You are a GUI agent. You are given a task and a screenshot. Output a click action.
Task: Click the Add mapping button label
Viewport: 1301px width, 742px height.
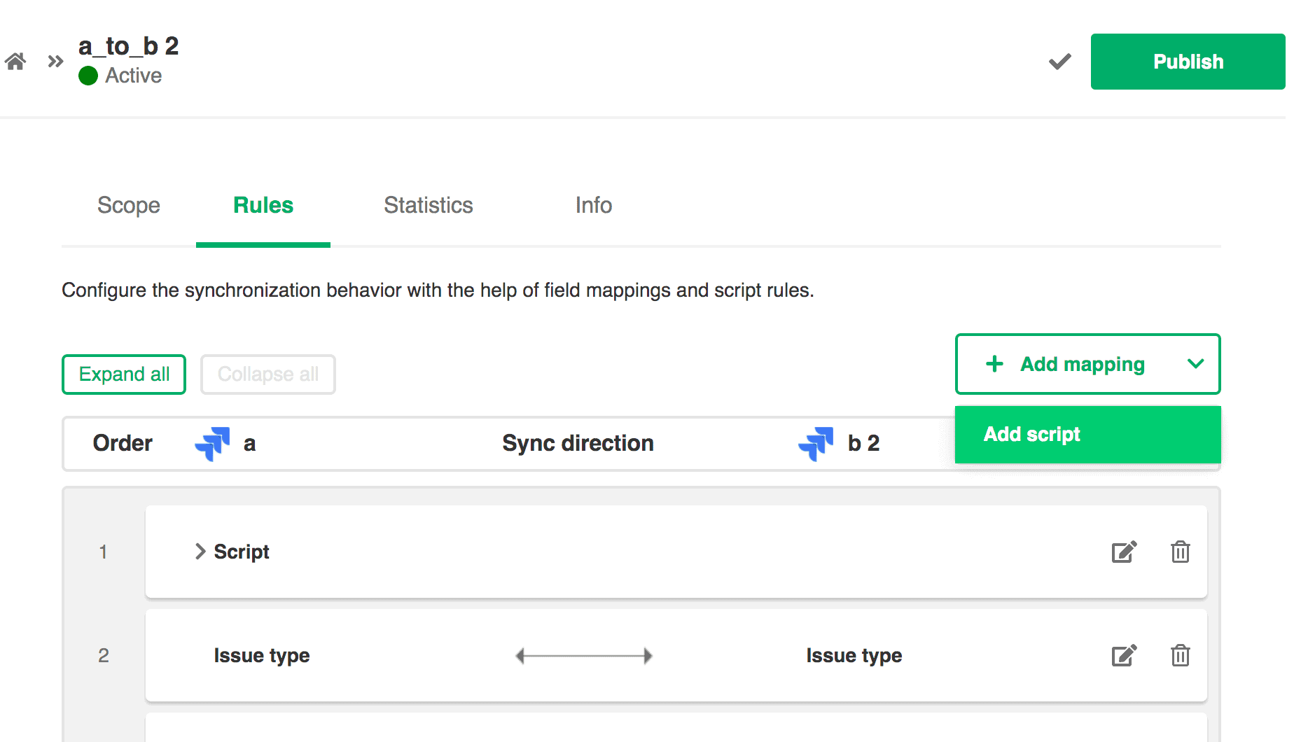pos(1082,364)
